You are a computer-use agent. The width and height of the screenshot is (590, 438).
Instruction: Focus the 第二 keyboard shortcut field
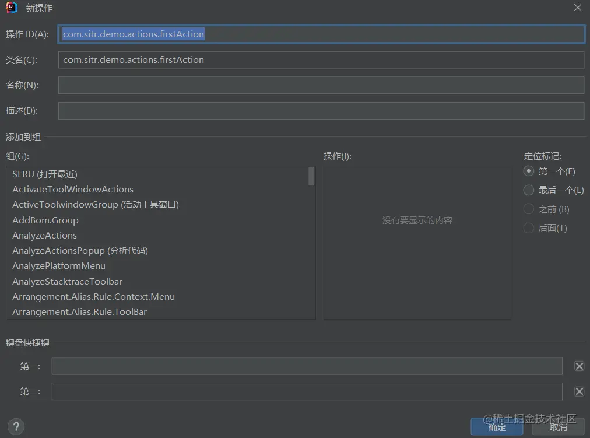coord(307,391)
